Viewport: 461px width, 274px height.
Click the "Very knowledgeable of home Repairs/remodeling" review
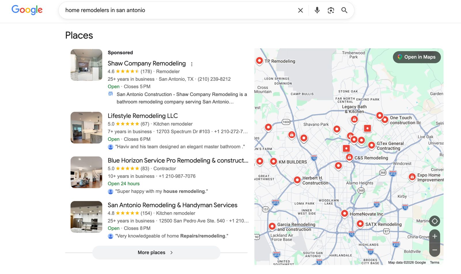172,236
